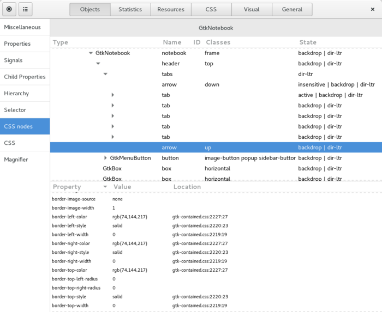The height and width of the screenshot is (312, 382).
Task: Switch to the Statistics tab
Action: click(x=130, y=9)
